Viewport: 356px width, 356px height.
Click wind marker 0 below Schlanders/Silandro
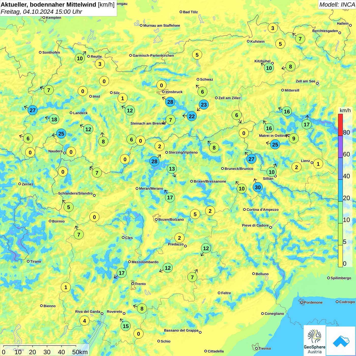point(94,217)
